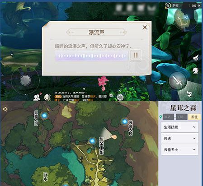Select the 炼金工坊 teleport point
203x186 pixels.
pyautogui.click(x=92, y=141)
